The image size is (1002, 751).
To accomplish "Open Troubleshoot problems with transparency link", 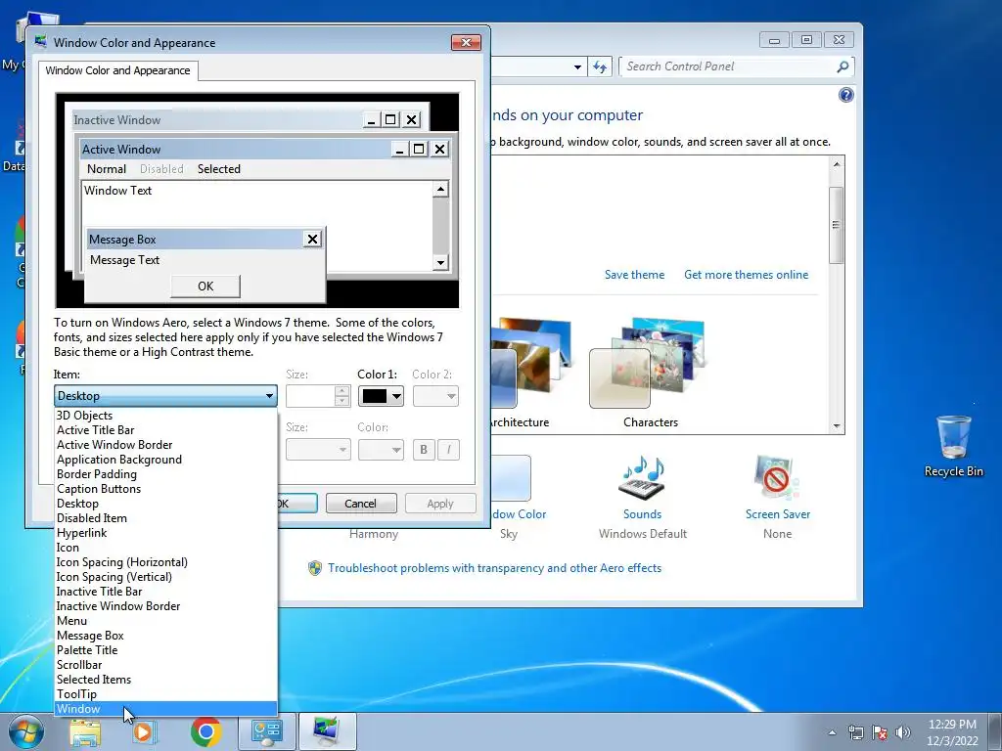I will tap(494, 568).
